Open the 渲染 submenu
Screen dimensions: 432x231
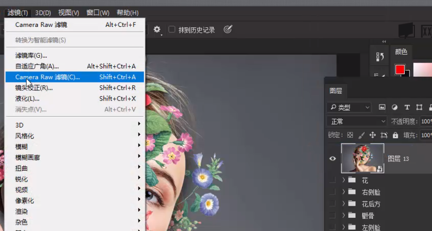pyautogui.click(x=75, y=211)
